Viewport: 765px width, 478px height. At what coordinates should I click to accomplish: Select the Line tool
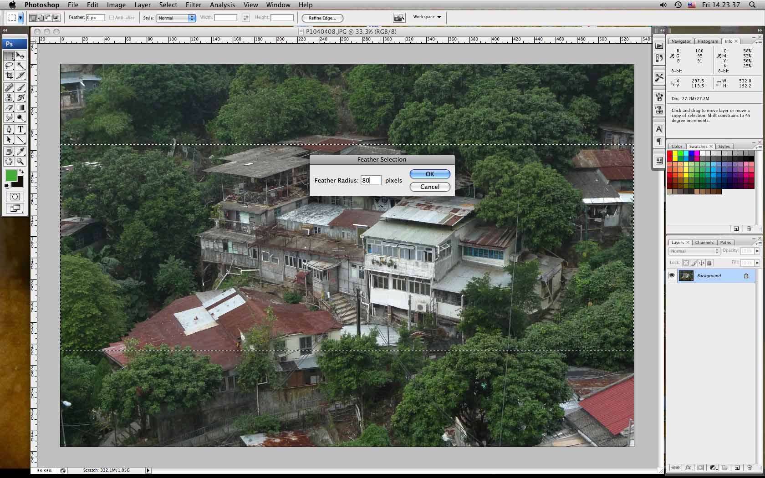[20, 140]
